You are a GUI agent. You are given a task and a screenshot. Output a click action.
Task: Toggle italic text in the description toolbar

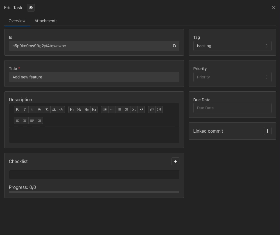coord(25,110)
